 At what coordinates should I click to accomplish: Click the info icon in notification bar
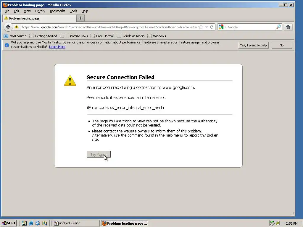pos(7,45)
